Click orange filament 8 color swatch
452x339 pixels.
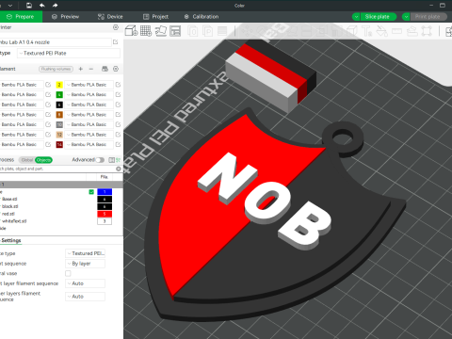coord(59,115)
